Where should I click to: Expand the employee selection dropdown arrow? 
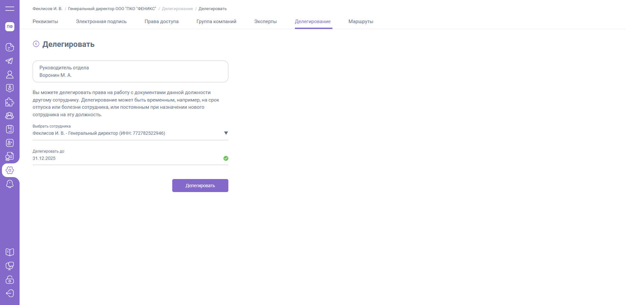(226, 133)
